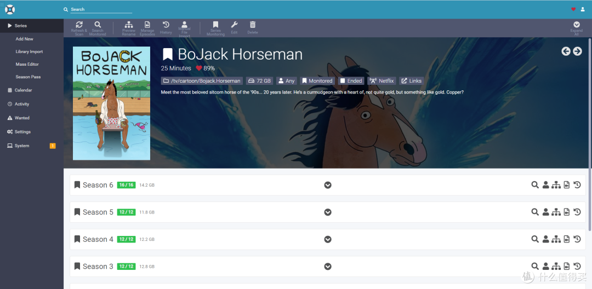This screenshot has width=592, height=289.
Task: Search Season 3 with magnifier icon
Action: [x=534, y=266]
